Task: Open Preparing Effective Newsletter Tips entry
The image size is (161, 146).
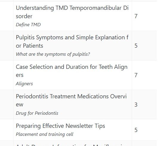Action: [60, 126]
